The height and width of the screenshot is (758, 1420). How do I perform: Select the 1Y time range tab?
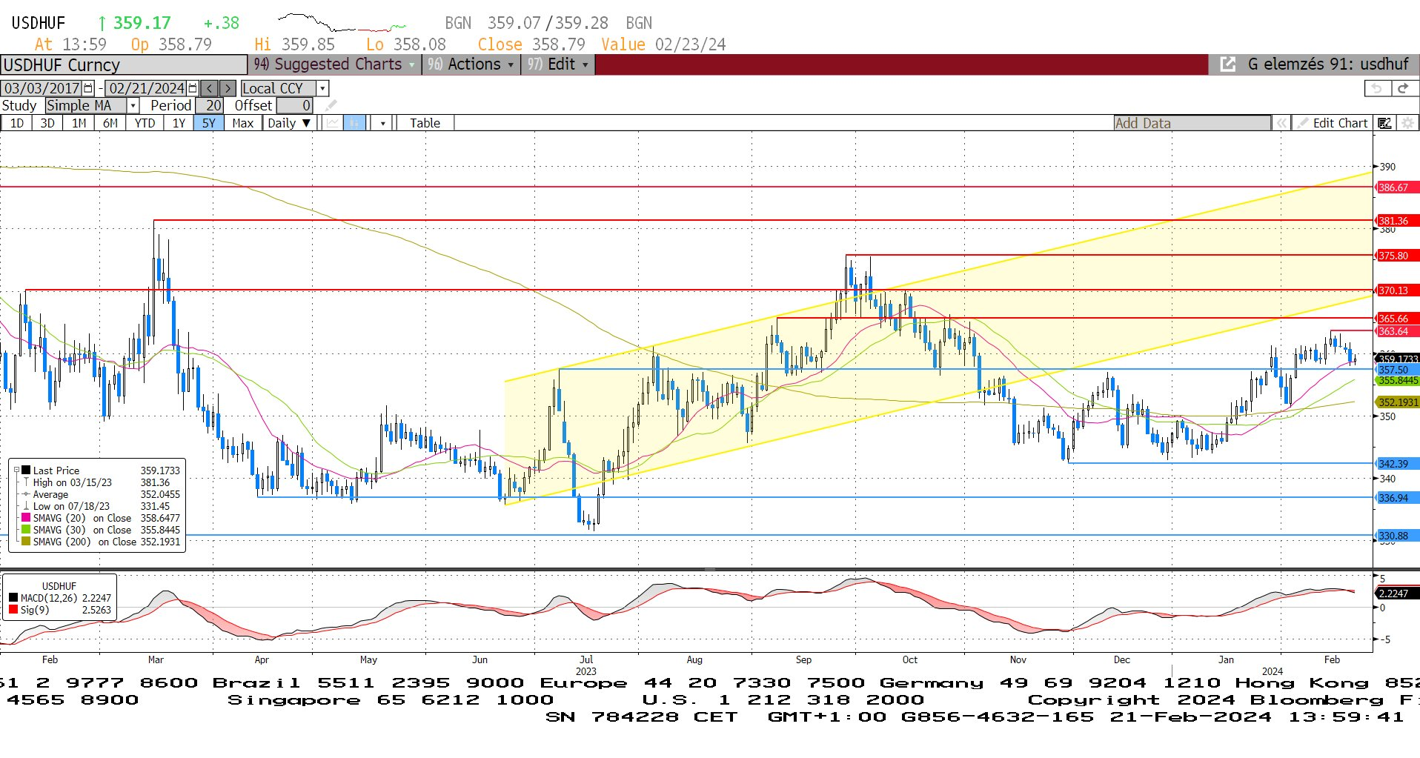tap(179, 123)
